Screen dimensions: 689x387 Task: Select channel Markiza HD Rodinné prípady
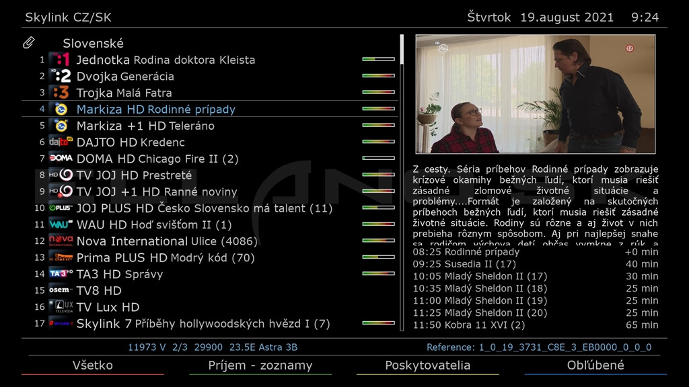pos(210,109)
